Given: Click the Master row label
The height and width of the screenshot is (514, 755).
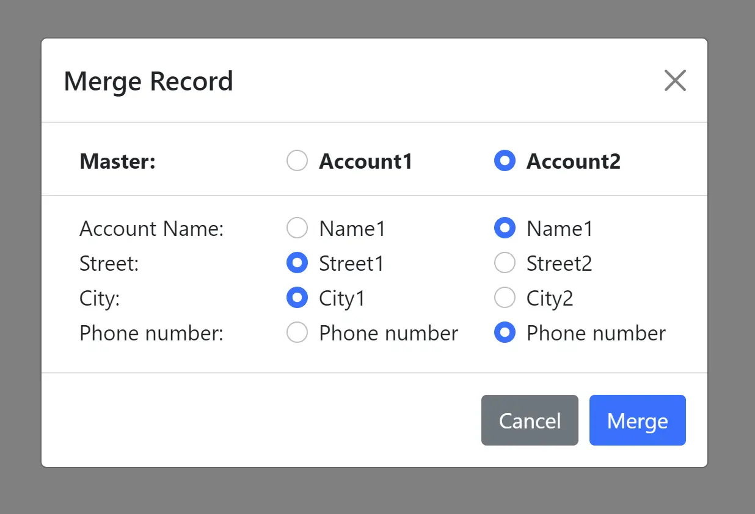Looking at the screenshot, I should coord(117,161).
